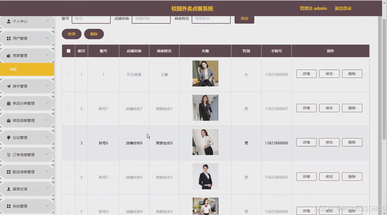Click the sliders icon beside 订单信息管理

tap(9, 155)
